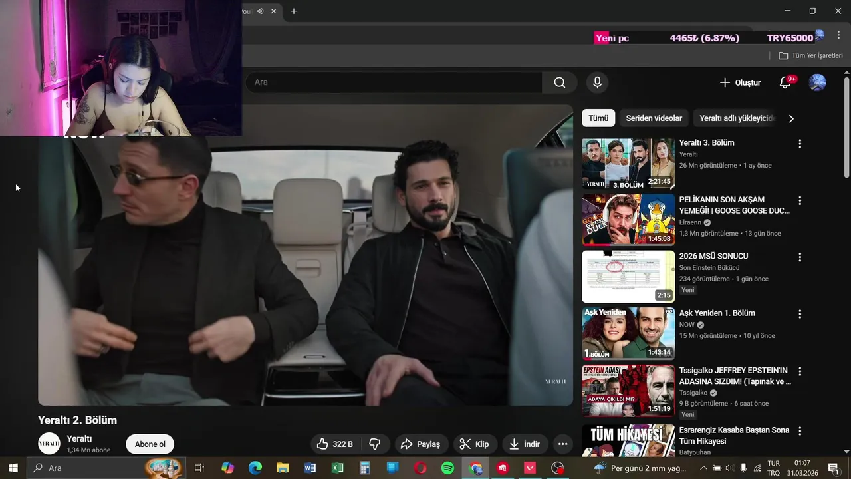Select the Seriden videolar chip
851x479 pixels.
(654, 118)
